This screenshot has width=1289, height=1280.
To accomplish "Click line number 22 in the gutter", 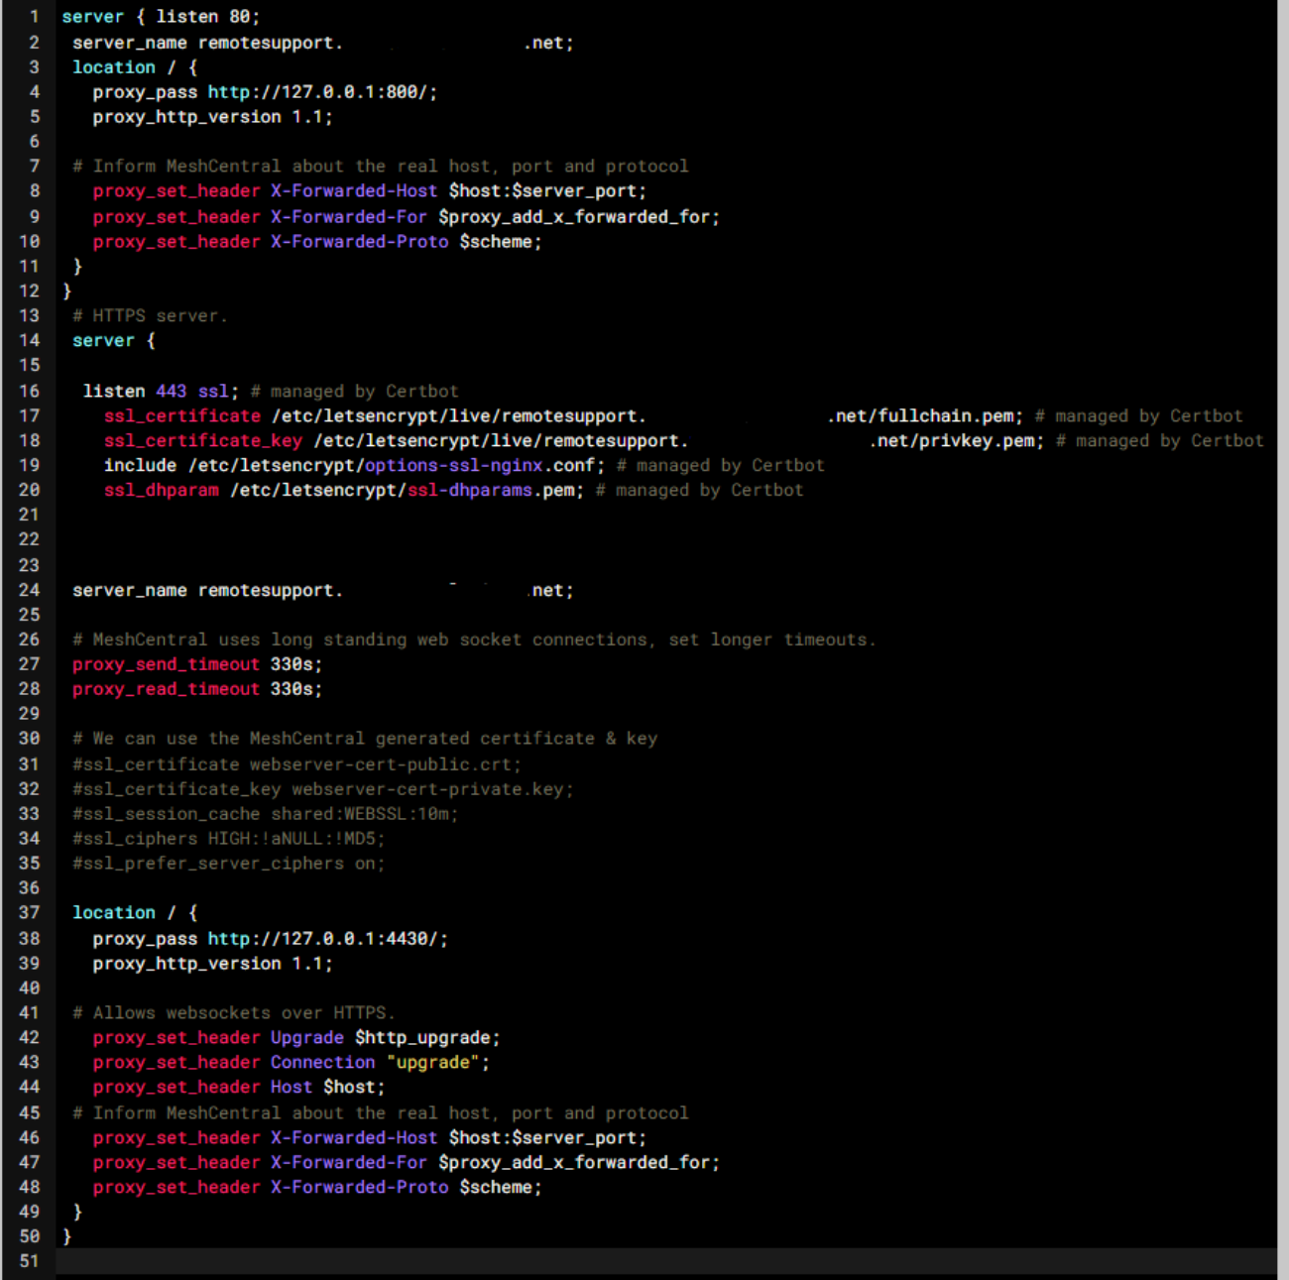I will click(30, 540).
